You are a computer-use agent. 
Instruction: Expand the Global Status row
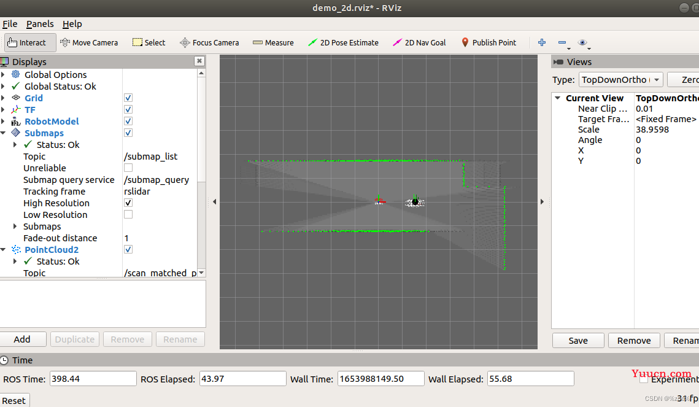click(3, 86)
